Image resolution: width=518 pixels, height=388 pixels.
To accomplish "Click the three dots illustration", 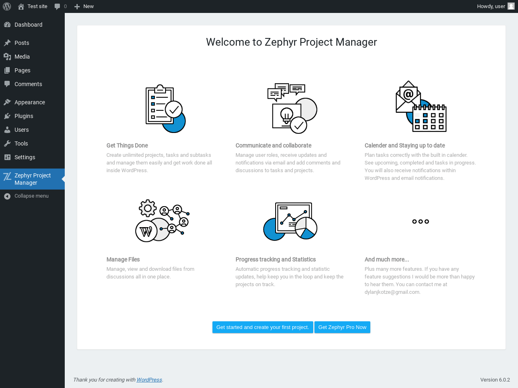I will pos(420,221).
